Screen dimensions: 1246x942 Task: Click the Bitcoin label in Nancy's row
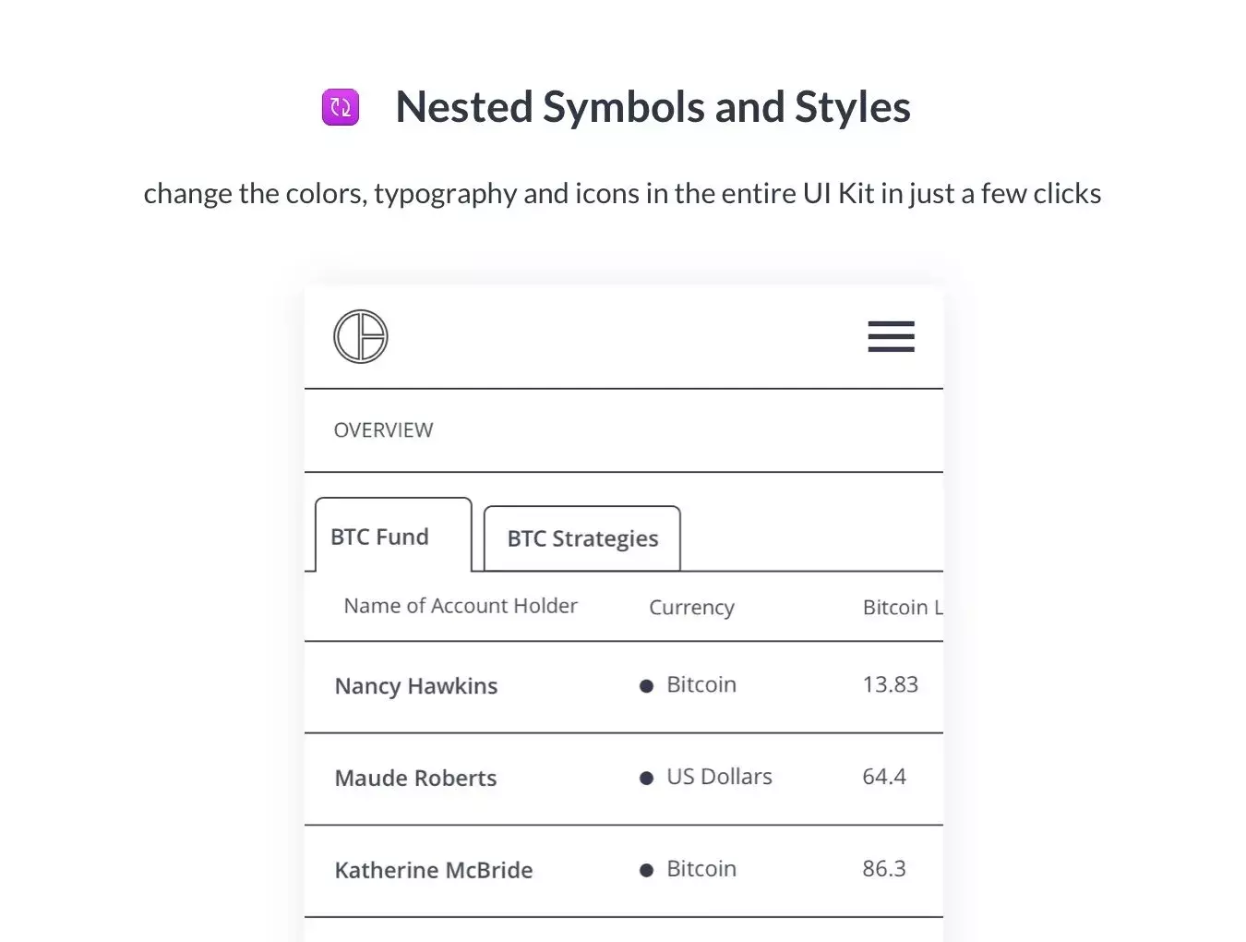point(701,684)
